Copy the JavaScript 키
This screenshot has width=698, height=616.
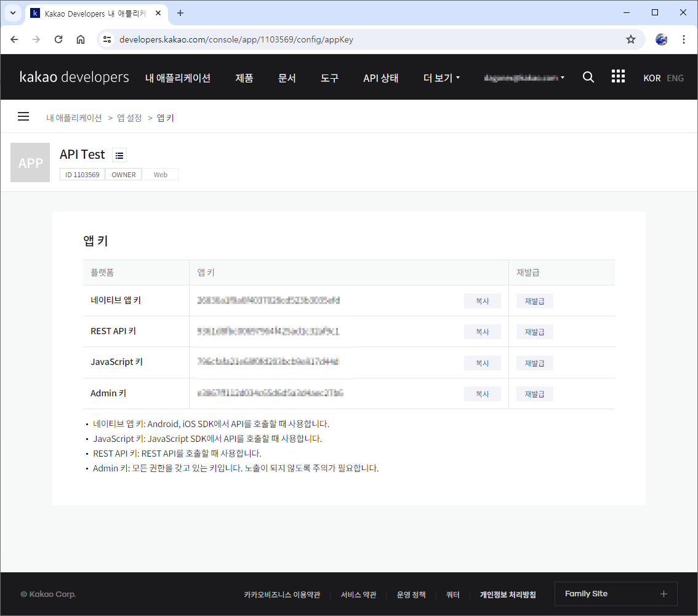pos(483,363)
